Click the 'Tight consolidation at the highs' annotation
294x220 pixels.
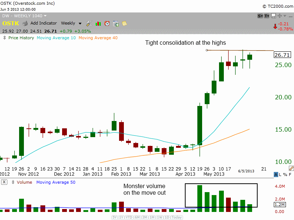[186, 43]
